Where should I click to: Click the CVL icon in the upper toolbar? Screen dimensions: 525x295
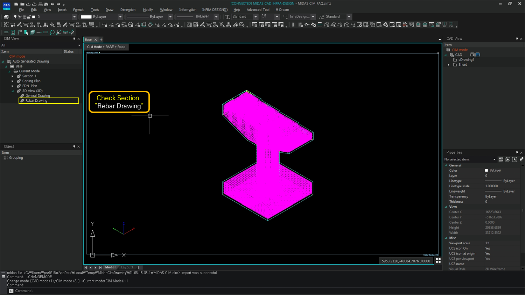point(451,24)
